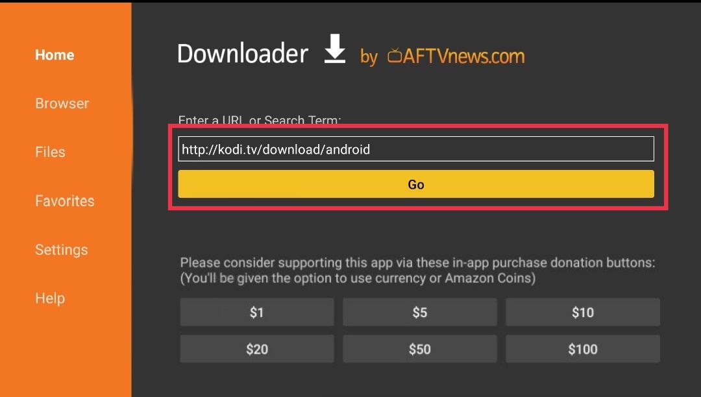Switch to the Browser section

click(62, 104)
